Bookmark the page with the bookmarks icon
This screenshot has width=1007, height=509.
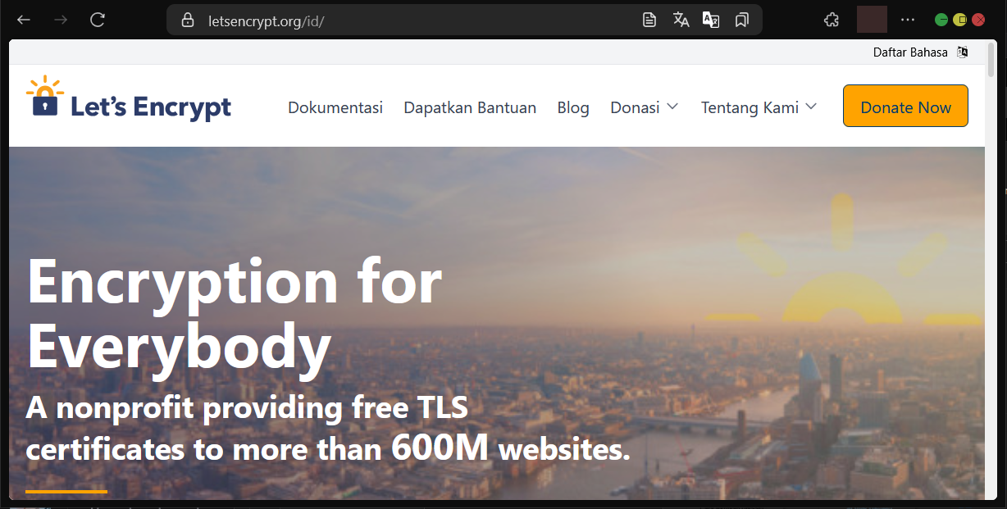click(x=742, y=20)
